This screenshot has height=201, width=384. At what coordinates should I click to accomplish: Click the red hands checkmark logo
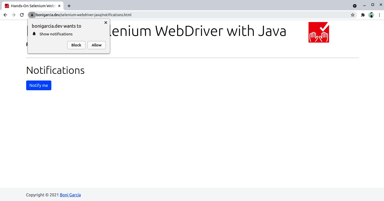319,32
